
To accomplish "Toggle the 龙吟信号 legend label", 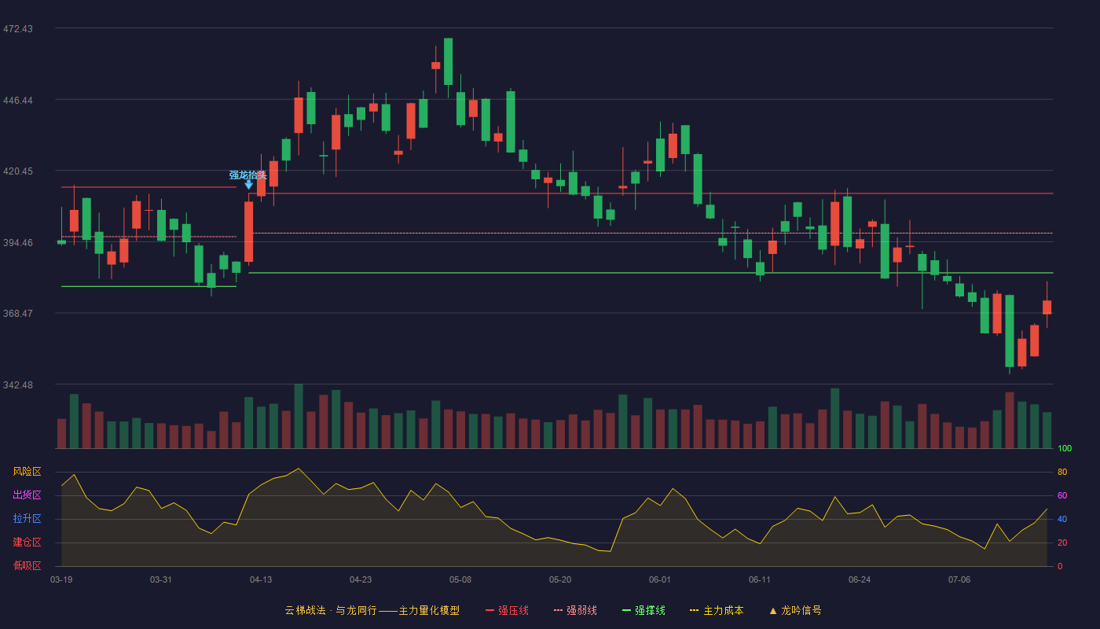I will coord(801,611).
